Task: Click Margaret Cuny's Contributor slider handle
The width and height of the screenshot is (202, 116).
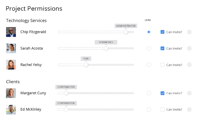Action: (66, 93)
